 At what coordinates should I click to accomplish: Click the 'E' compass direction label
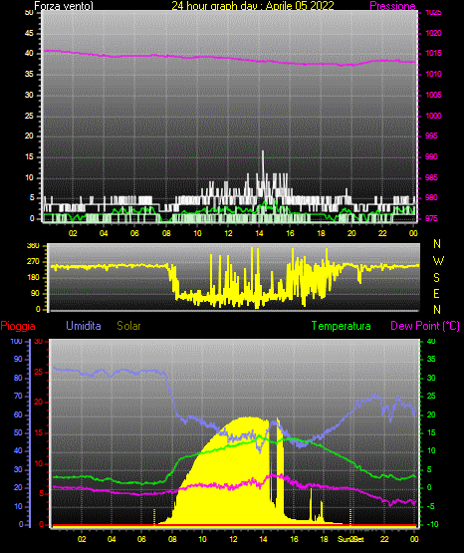436,293
